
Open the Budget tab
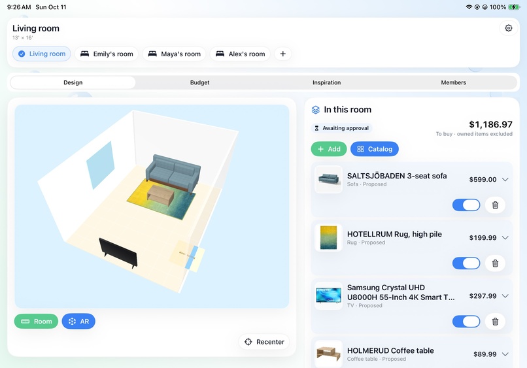coord(199,82)
